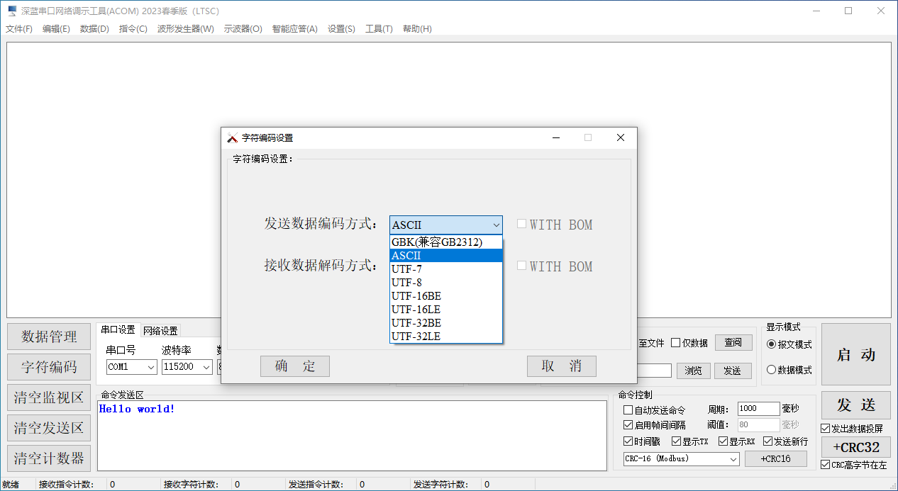Switch to the 网络设置 tab
898x491 pixels.
point(160,331)
